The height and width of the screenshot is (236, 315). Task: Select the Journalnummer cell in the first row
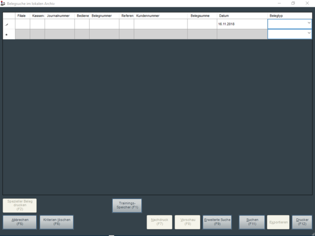coord(59,24)
